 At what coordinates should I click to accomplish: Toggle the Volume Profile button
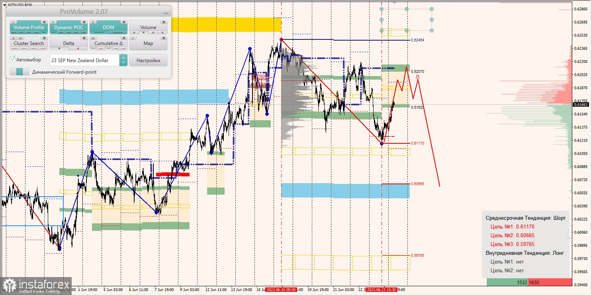(29, 27)
